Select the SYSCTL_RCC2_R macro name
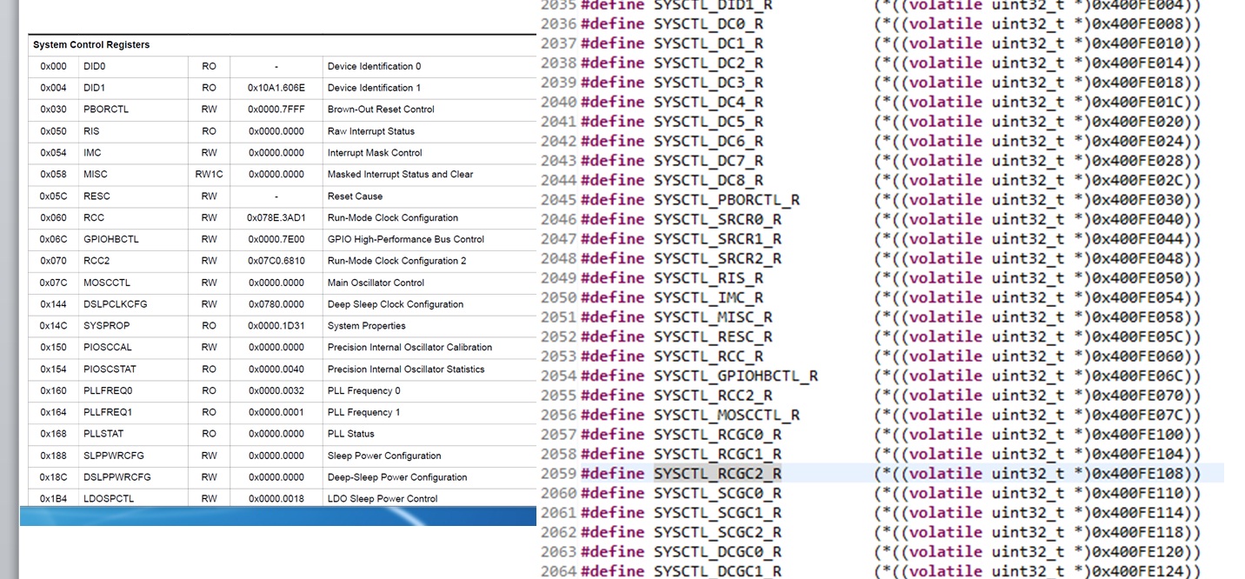Screen dimensions: 1245x579 pos(713,396)
